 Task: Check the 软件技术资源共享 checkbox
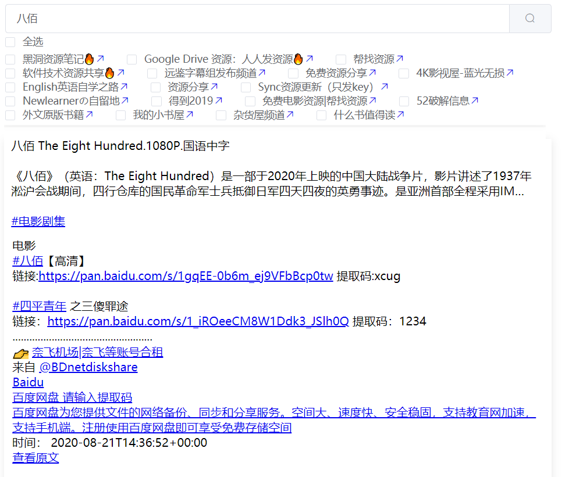coord(10,73)
